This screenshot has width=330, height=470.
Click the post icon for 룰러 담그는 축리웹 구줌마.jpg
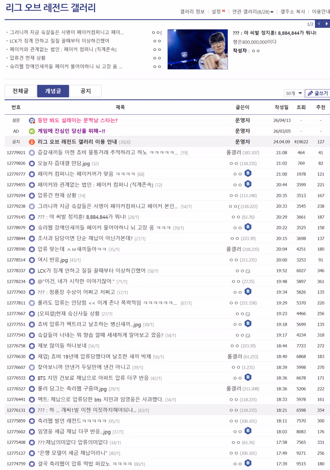tap(32, 389)
